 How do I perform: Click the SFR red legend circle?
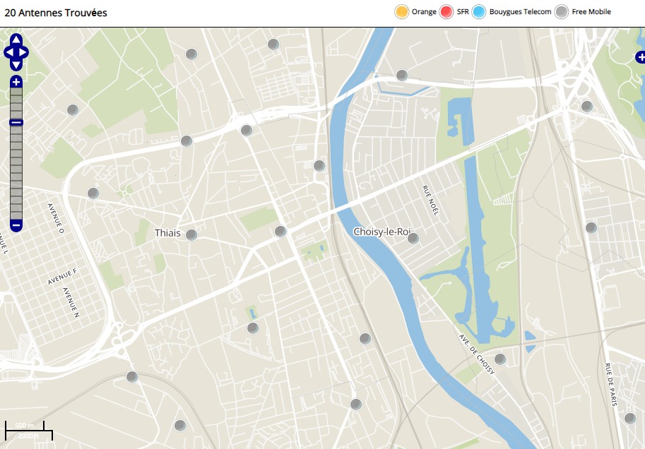[446, 11]
